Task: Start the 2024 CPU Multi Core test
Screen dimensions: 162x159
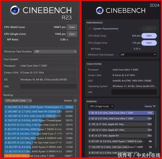Action: (149, 36)
